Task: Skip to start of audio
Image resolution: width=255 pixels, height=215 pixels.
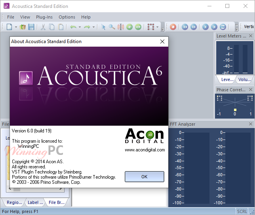Action: [185, 27]
